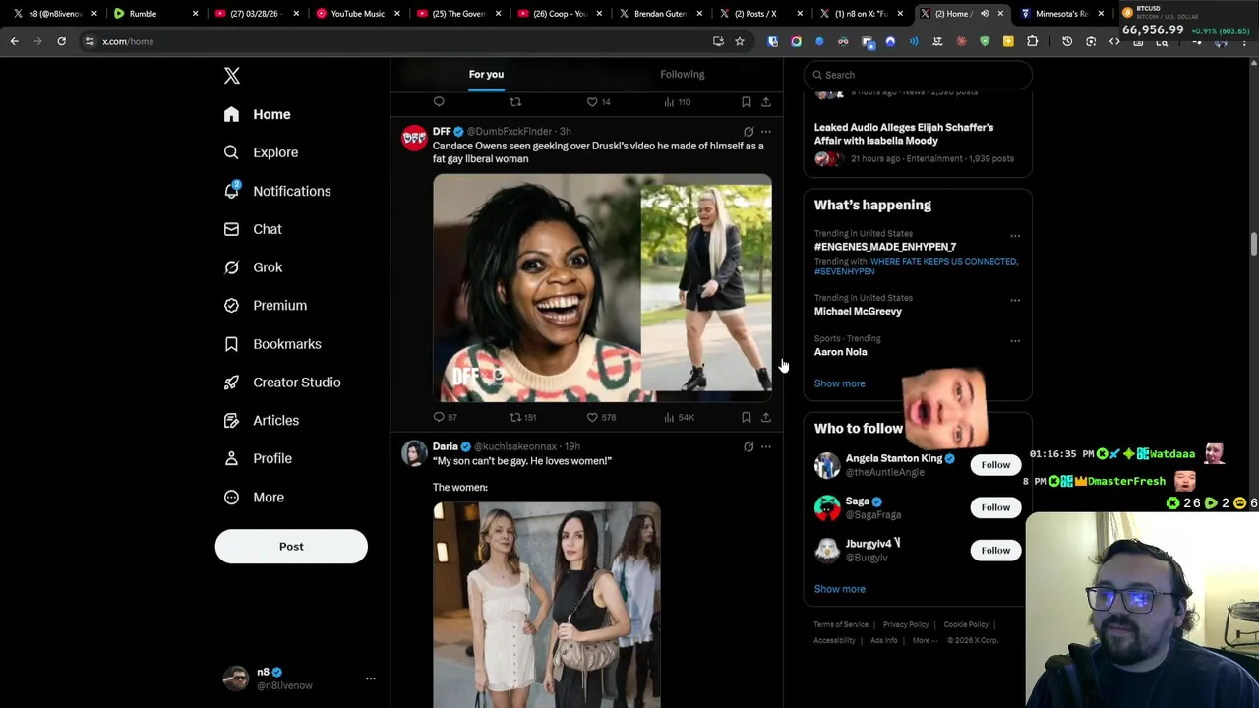Switch to YouTube Music browser tab

point(357,14)
